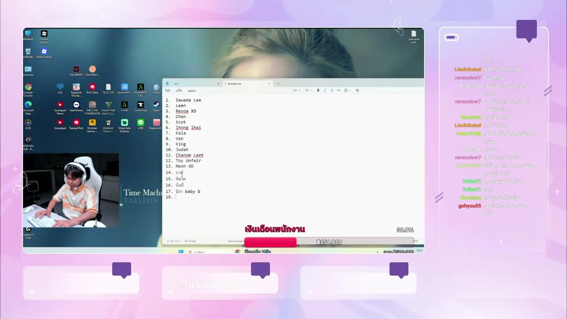Click the Ln 18, Col 5 status indicator
The image size is (567, 319).
173,241
